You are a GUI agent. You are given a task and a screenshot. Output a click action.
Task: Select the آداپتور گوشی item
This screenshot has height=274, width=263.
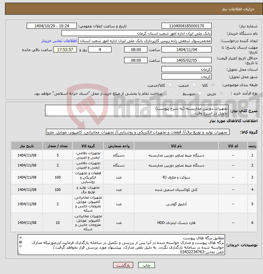[176, 204]
